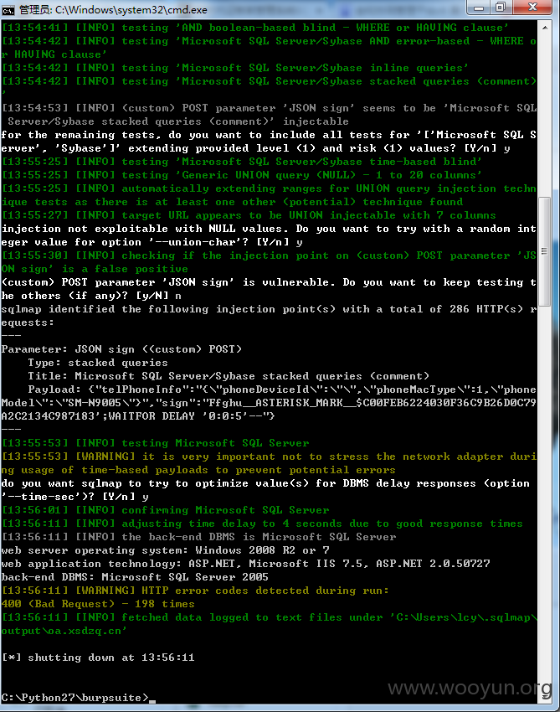Screen dimensions: 560x712
Task: Click the 'Type: stacked queries' line
Action: pyautogui.click(x=98, y=363)
